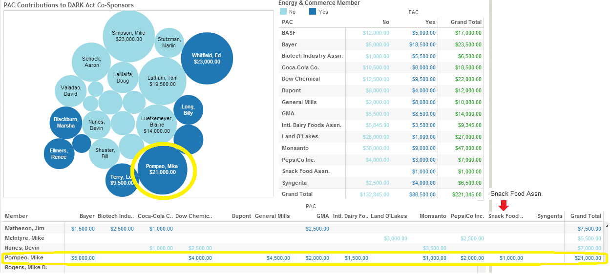The image size is (610, 277).
Task: Click the General Mills row label
Action: coord(299,102)
